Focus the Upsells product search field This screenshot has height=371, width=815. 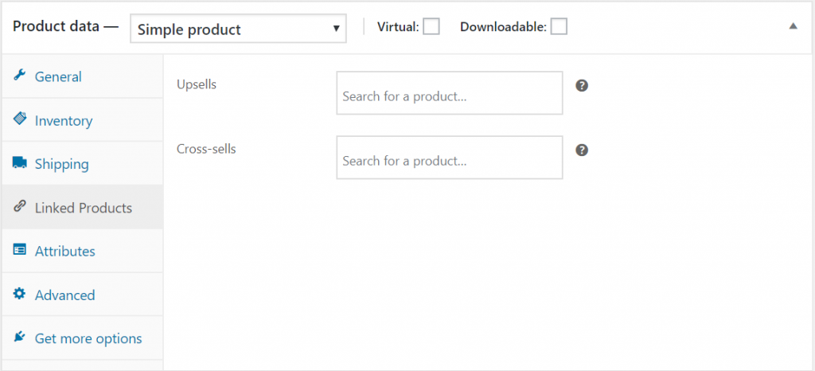450,93
